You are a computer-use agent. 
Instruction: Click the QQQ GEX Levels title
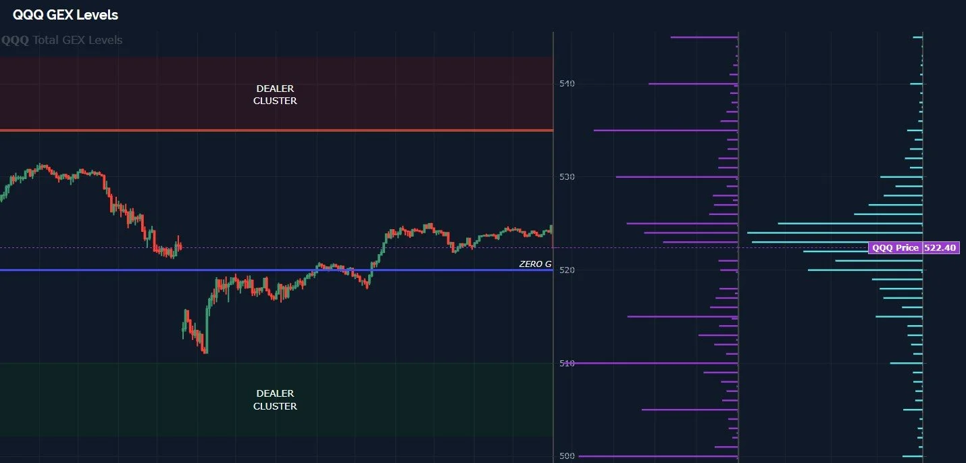click(x=66, y=15)
